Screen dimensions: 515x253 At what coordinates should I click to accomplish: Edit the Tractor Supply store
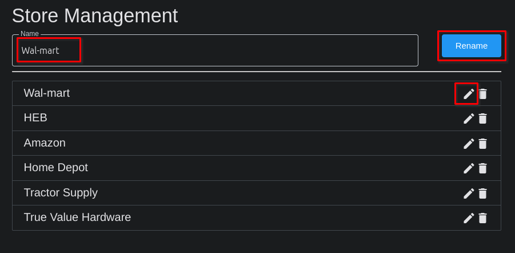[469, 193]
